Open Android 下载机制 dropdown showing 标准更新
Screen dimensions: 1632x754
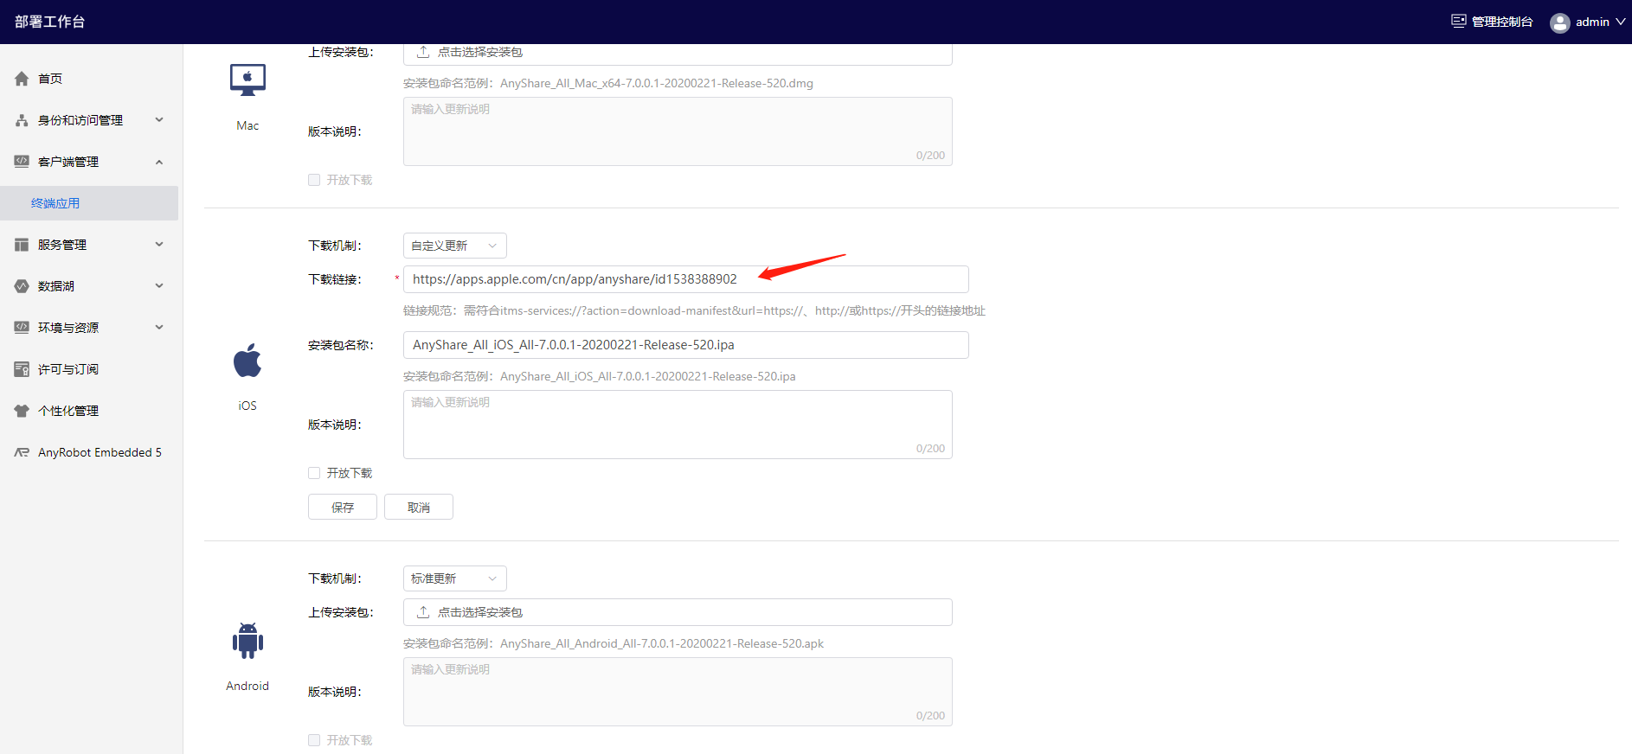click(x=455, y=578)
